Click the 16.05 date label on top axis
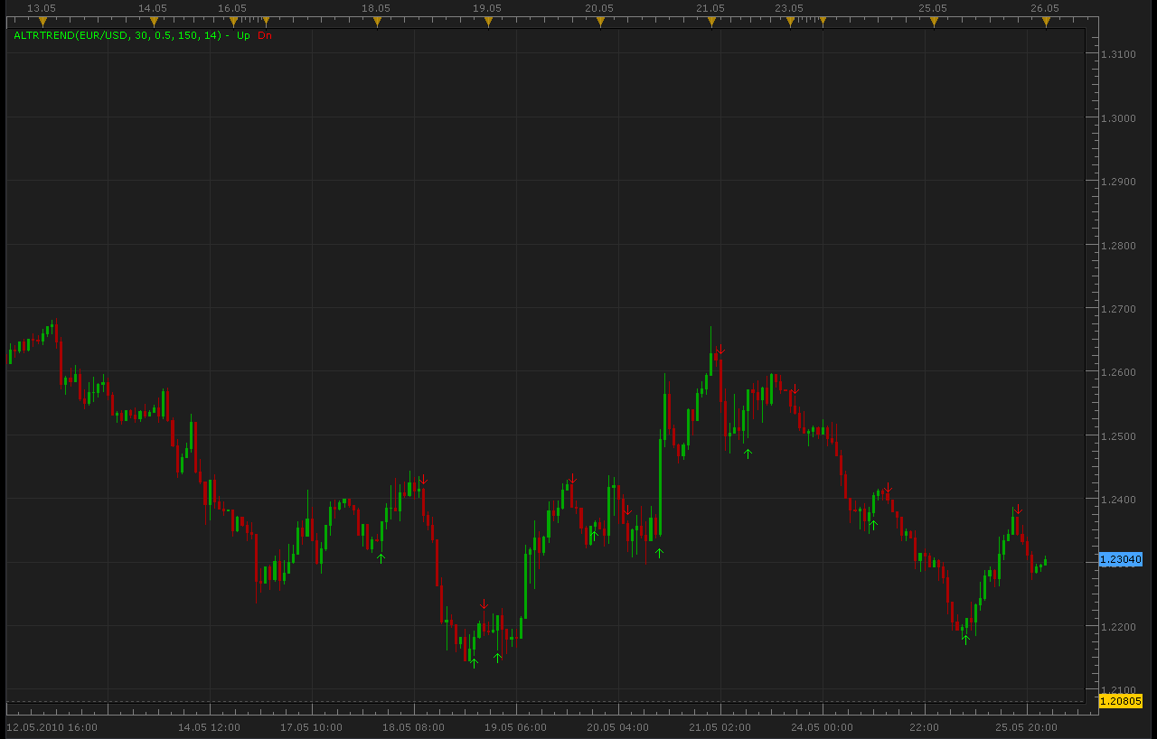The width and height of the screenshot is (1157, 739). click(232, 8)
